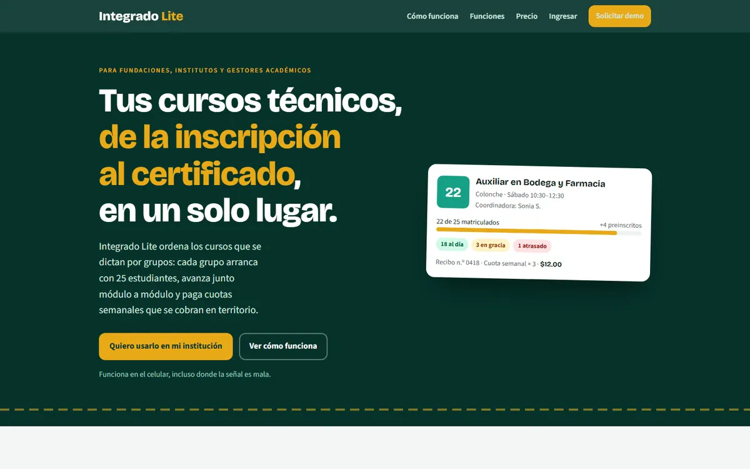Viewport: 750px width, 469px height.
Task: Click the Solicitar demo button
Action: (x=619, y=16)
